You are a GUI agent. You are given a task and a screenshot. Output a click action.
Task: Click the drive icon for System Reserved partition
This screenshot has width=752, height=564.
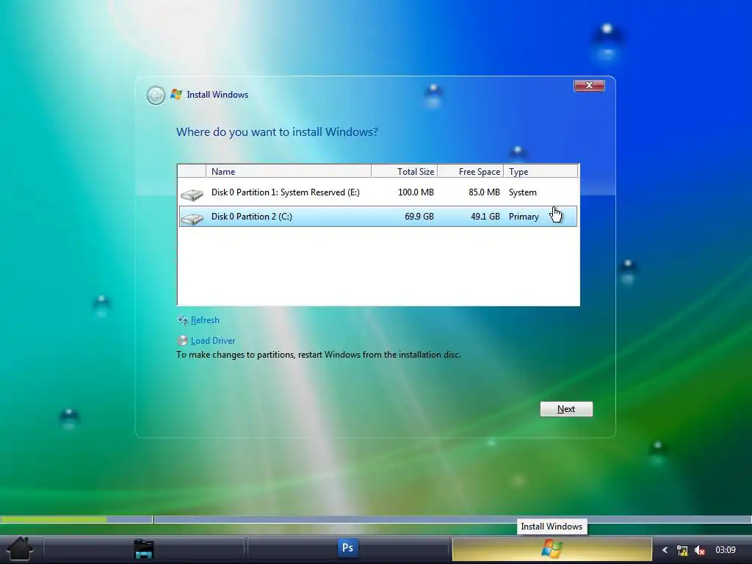[192, 194]
